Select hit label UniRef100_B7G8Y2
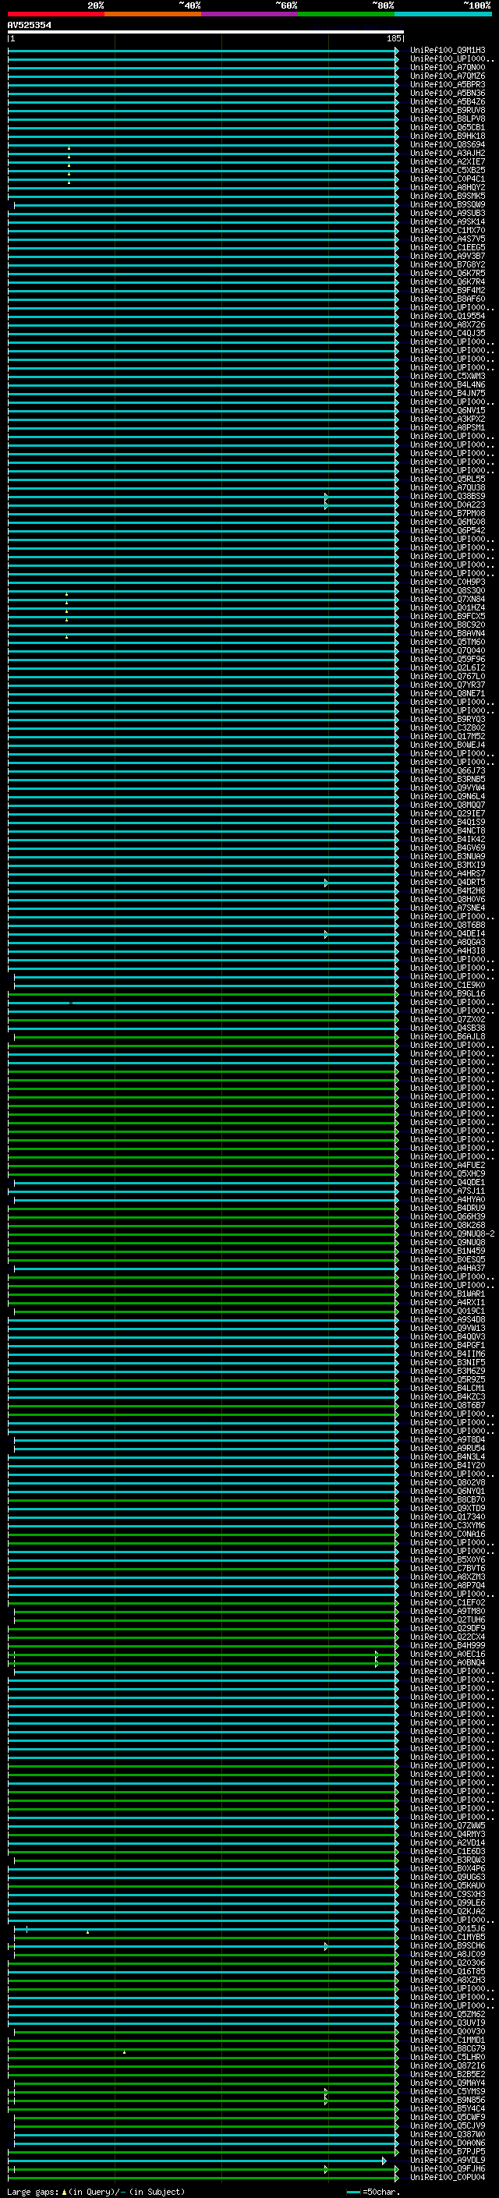This screenshot has height=2198, width=499. point(448,264)
